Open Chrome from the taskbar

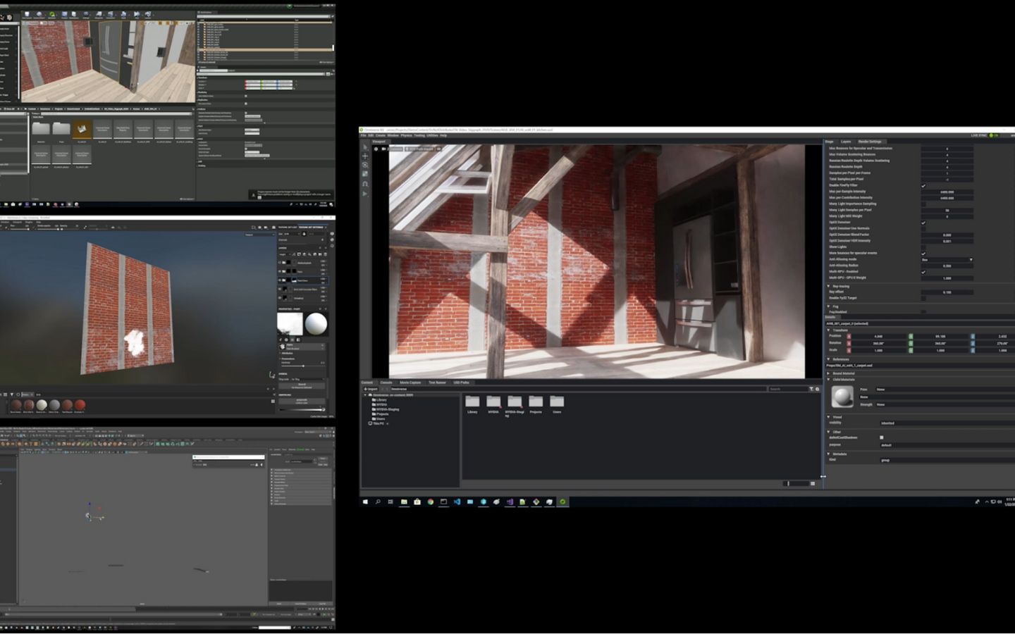[431, 502]
